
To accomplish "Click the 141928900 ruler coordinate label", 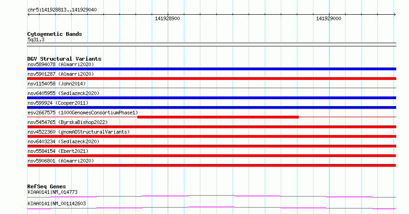I will (x=167, y=18).
